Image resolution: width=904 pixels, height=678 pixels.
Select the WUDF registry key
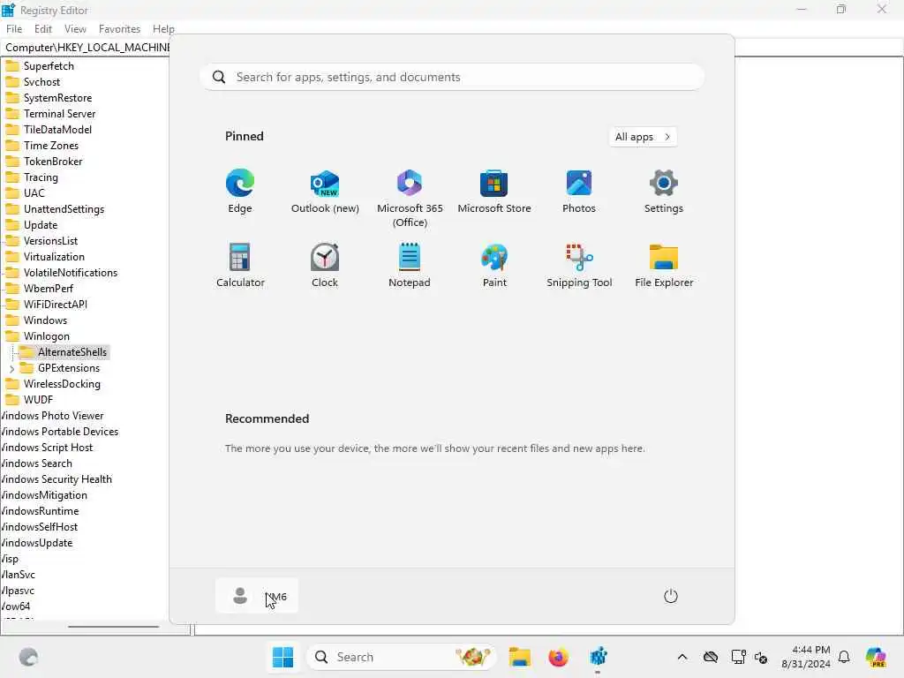pyautogui.click(x=38, y=400)
